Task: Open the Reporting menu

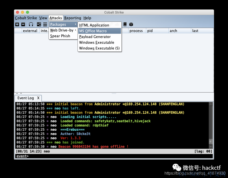Action: pyautogui.click(x=72, y=18)
